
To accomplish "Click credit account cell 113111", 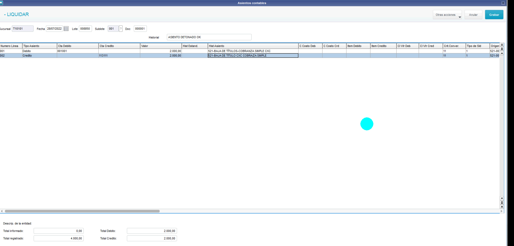I will 119,56.
